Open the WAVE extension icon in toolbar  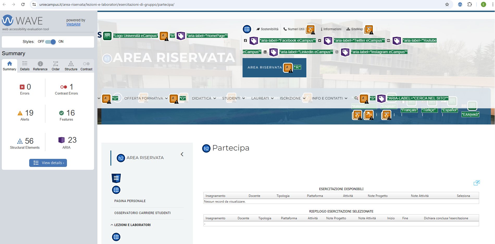point(460,4)
